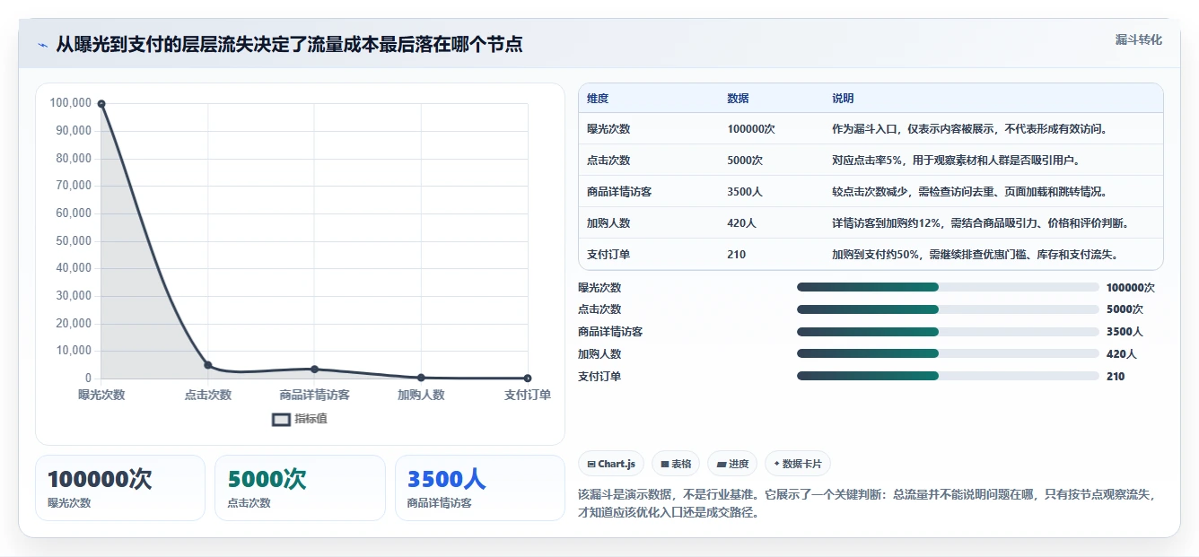Viewport: 1199px width, 557px height.
Task: Click the 100000次 table cell
Action: pos(750,129)
